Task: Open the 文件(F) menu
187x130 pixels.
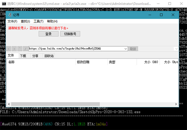Action: pos(12,21)
